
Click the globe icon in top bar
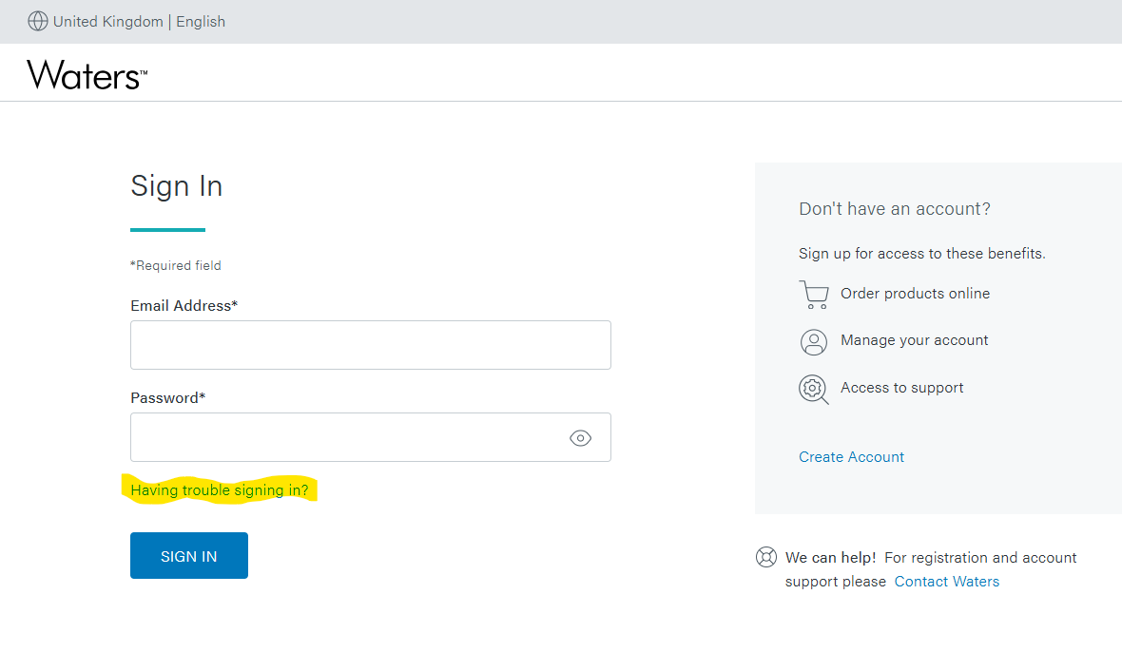(38, 22)
